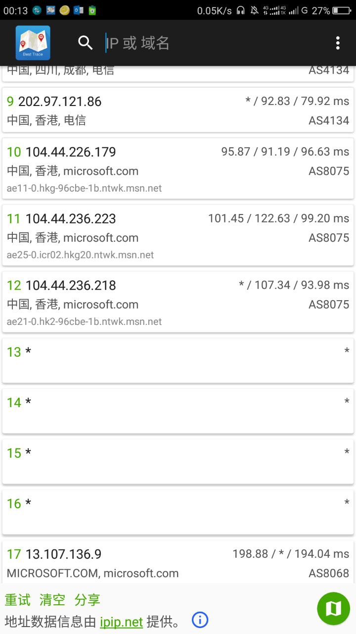
Task: Select hop 10 with IP 104.44.226.179
Action: pos(178,168)
